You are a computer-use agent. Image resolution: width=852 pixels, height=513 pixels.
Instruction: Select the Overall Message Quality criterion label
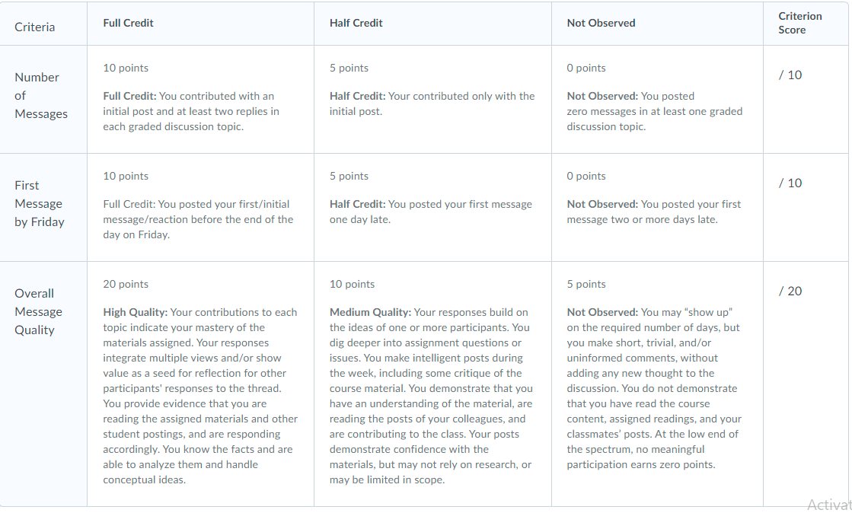(39, 312)
